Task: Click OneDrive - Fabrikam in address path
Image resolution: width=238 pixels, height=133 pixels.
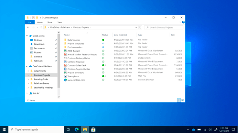Action: [60, 27]
